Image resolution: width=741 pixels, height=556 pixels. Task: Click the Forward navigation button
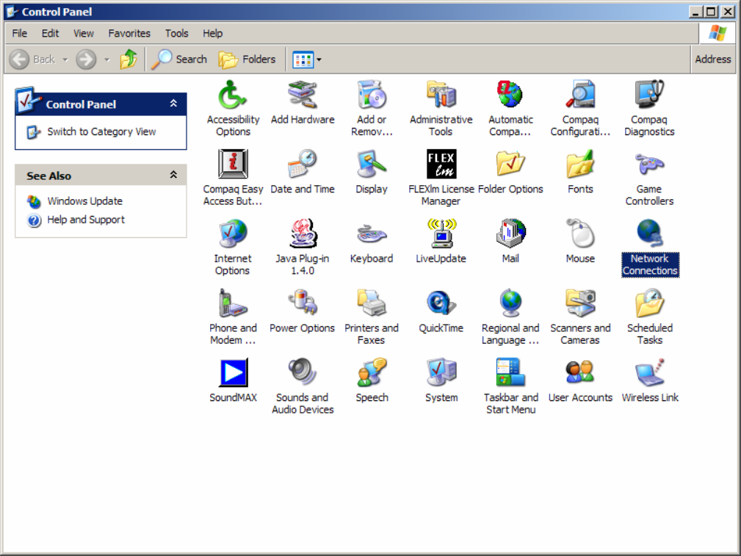[x=87, y=59]
